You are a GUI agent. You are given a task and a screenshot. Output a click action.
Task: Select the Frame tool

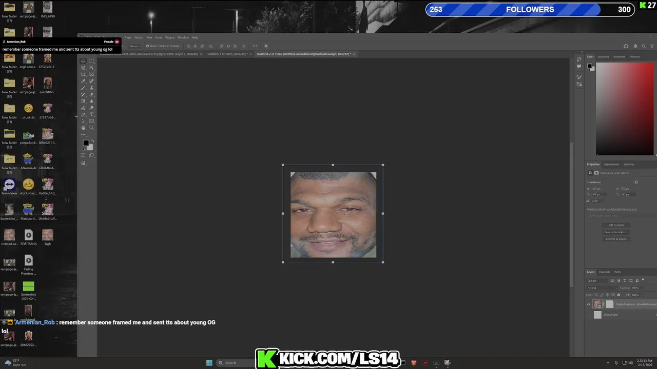(91, 74)
